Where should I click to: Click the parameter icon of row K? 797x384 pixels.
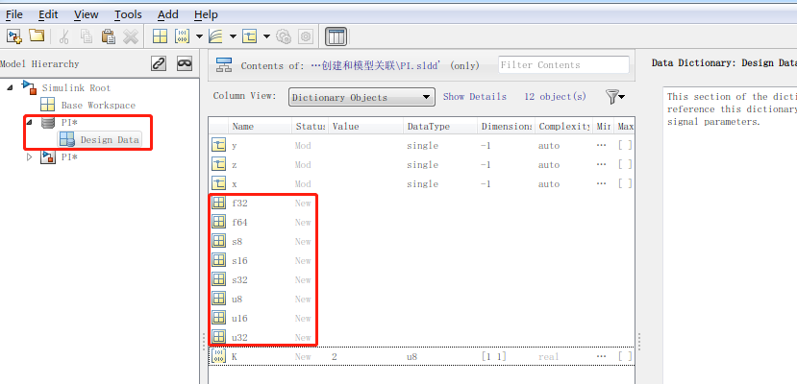pyautogui.click(x=218, y=356)
